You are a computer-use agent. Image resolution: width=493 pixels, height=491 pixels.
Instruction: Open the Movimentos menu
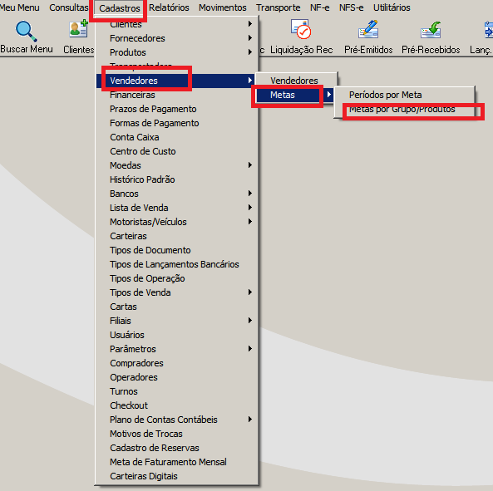tap(223, 7)
